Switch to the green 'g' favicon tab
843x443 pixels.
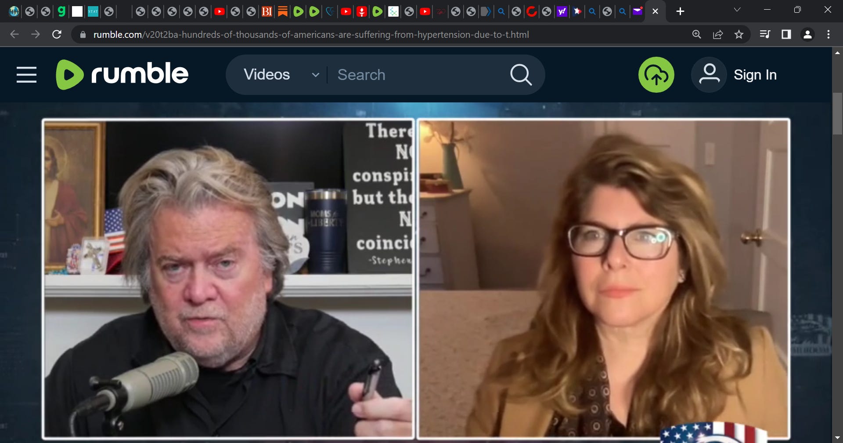coord(61,11)
